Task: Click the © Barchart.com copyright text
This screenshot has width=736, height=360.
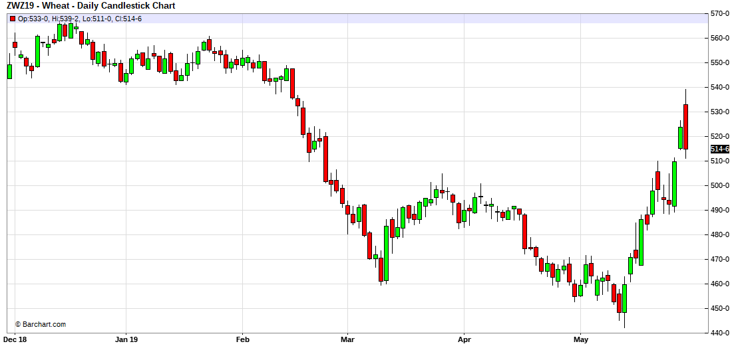Action: coord(40,324)
